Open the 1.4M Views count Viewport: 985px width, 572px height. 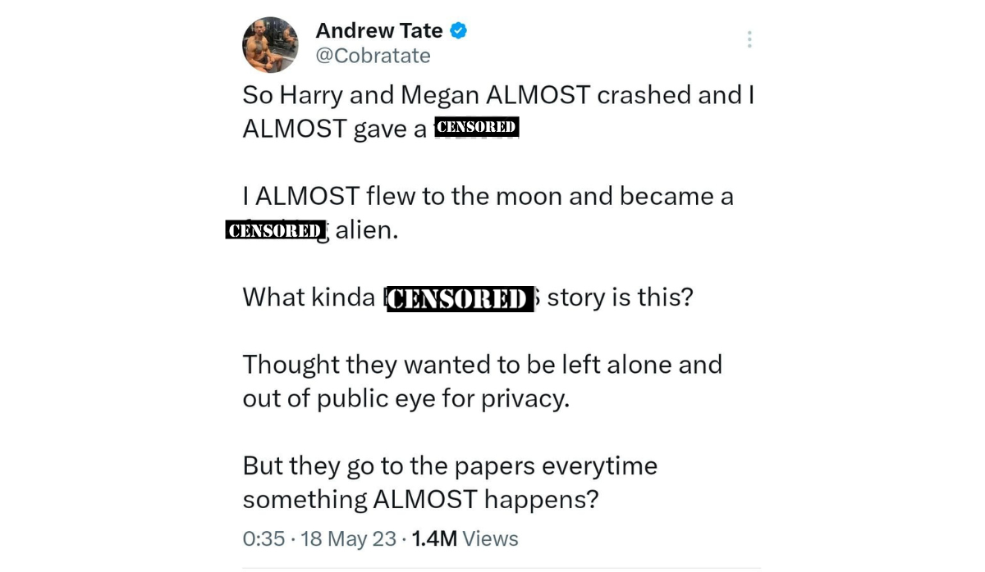[x=465, y=538]
